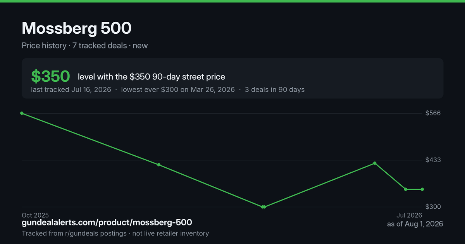Open the gundealalerts.com/product/mossberg-500 link
465x244 pixels.
[x=107, y=223]
